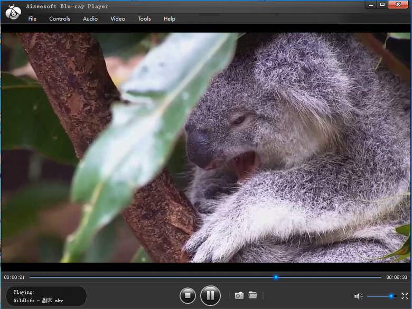Open the Controls menu
Image resolution: width=412 pixels, height=309 pixels.
click(60, 19)
